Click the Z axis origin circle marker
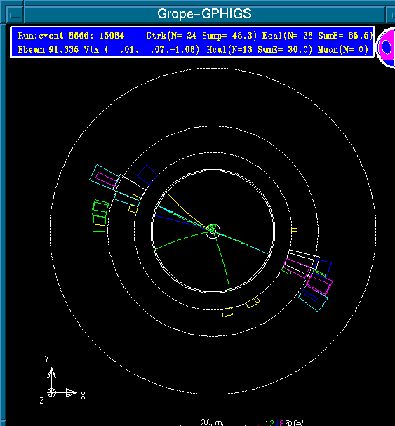395x426 pixels. pyautogui.click(x=51, y=392)
